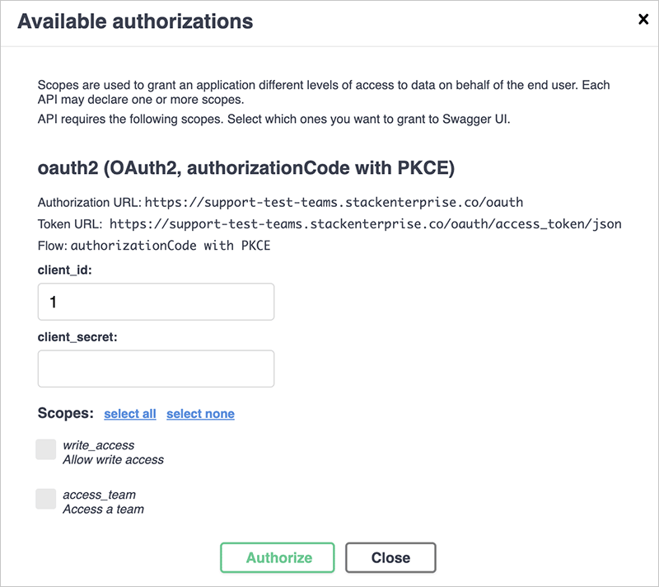
Task: Close the dialog with the X icon
Action: pyautogui.click(x=643, y=20)
